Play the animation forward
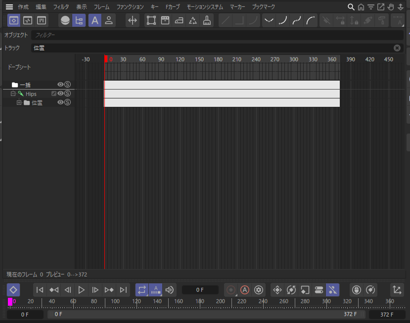Viewport: 410px width, 323px height. (81, 290)
